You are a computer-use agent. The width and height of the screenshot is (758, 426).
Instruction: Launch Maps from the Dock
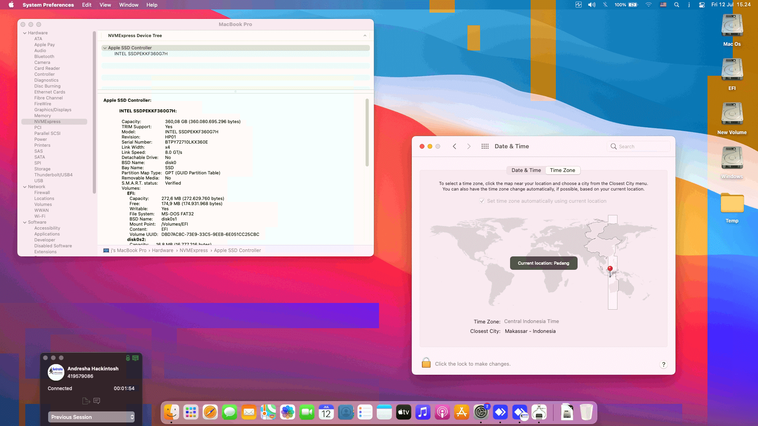tap(268, 413)
